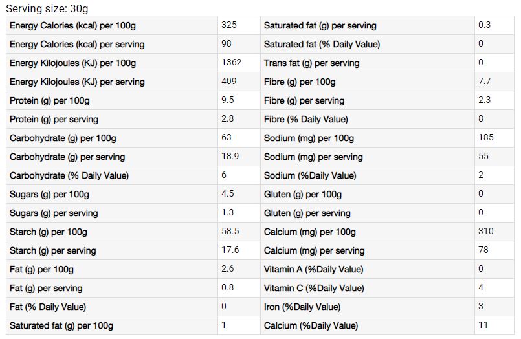Click the 185 sodium value

point(486,138)
